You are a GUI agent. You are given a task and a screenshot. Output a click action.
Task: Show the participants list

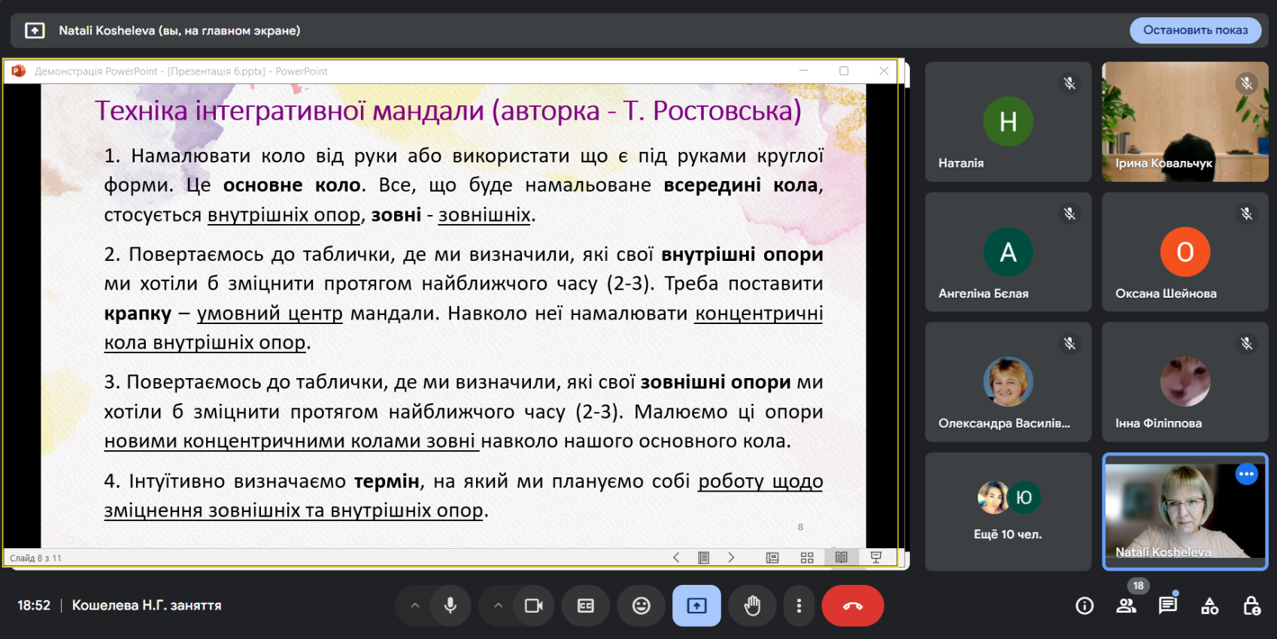coord(1126,606)
